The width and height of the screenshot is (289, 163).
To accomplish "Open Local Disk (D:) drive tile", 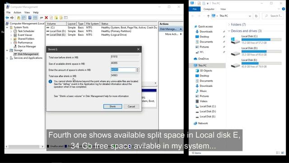I will 256,51.
